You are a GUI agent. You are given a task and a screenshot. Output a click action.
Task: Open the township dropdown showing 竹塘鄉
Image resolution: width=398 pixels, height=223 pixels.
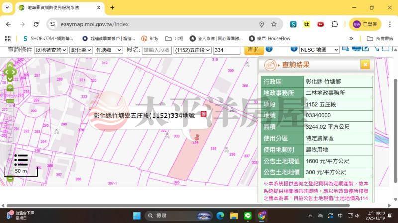point(109,50)
